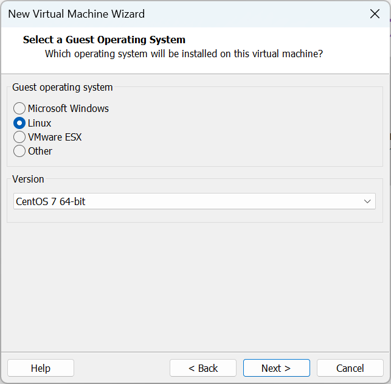
Task: Click the CentOS 7 64-bit combo box text
Action: [50, 201]
